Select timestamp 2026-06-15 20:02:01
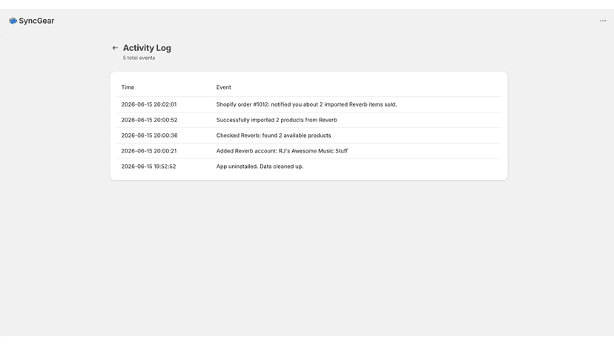Image resolution: width=614 pixels, height=345 pixels. click(x=149, y=104)
